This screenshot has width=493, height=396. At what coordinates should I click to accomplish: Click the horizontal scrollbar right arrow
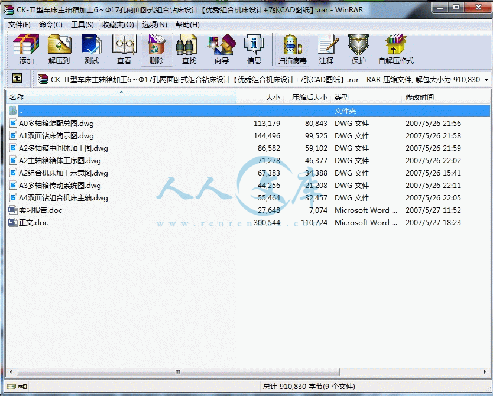click(485, 372)
